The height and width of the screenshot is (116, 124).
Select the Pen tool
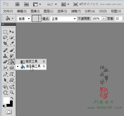[5, 74]
